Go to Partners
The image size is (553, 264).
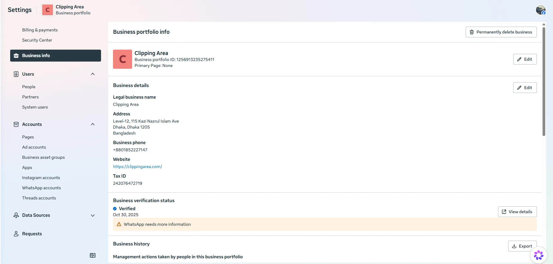click(x=30, y=97)
